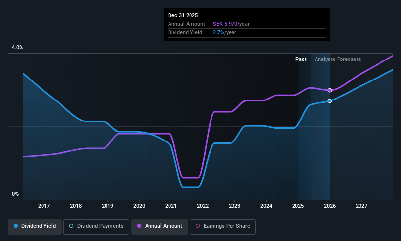Click the 4.0% y-axis label
This screenshot has width=401, height=241.
[x=17, y=47]
